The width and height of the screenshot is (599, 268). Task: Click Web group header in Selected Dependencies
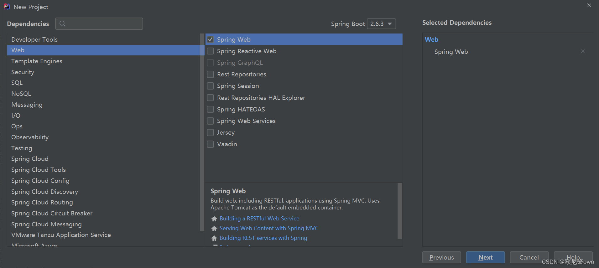431,39
